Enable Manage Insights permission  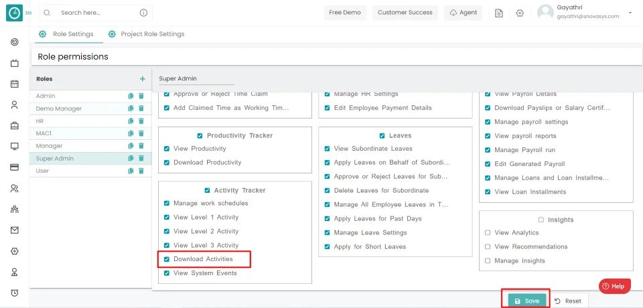click(x=488, y=261)
